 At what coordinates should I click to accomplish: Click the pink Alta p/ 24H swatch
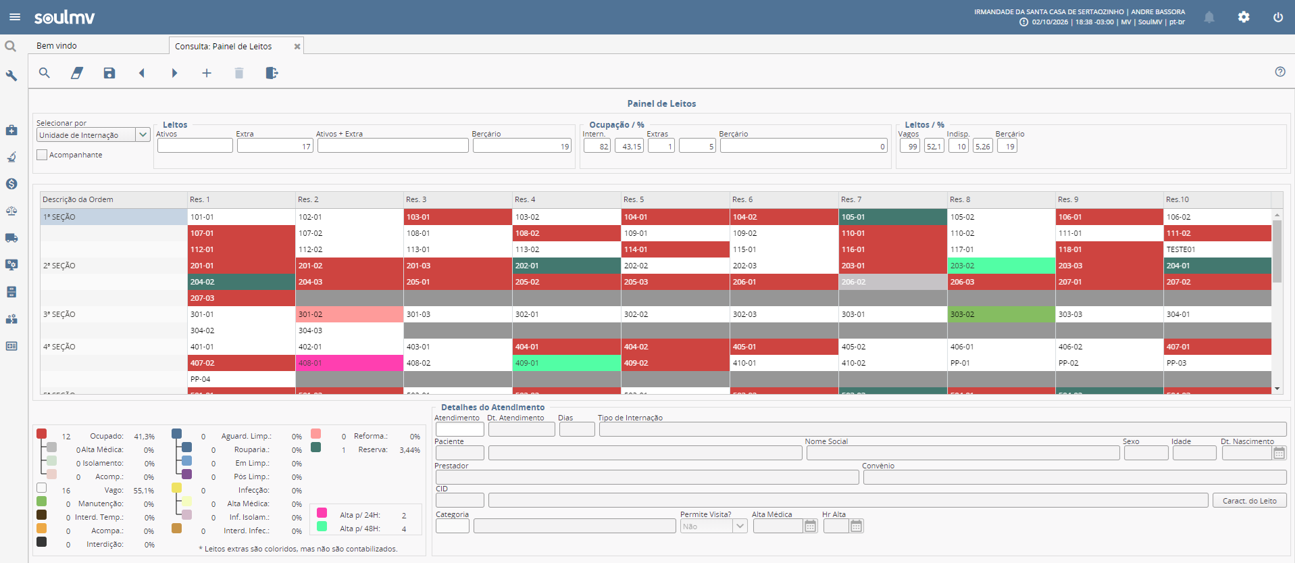coord(322,513)
